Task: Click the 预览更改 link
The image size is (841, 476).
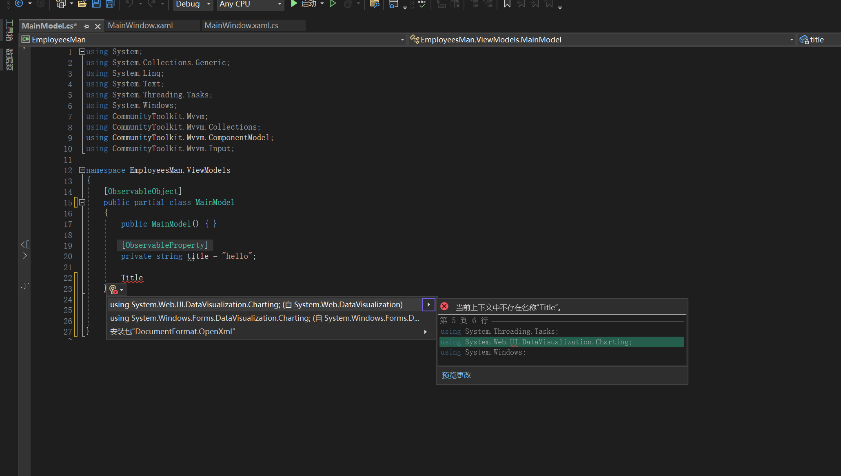Action: pyautogui.click(x=456, y=375)
